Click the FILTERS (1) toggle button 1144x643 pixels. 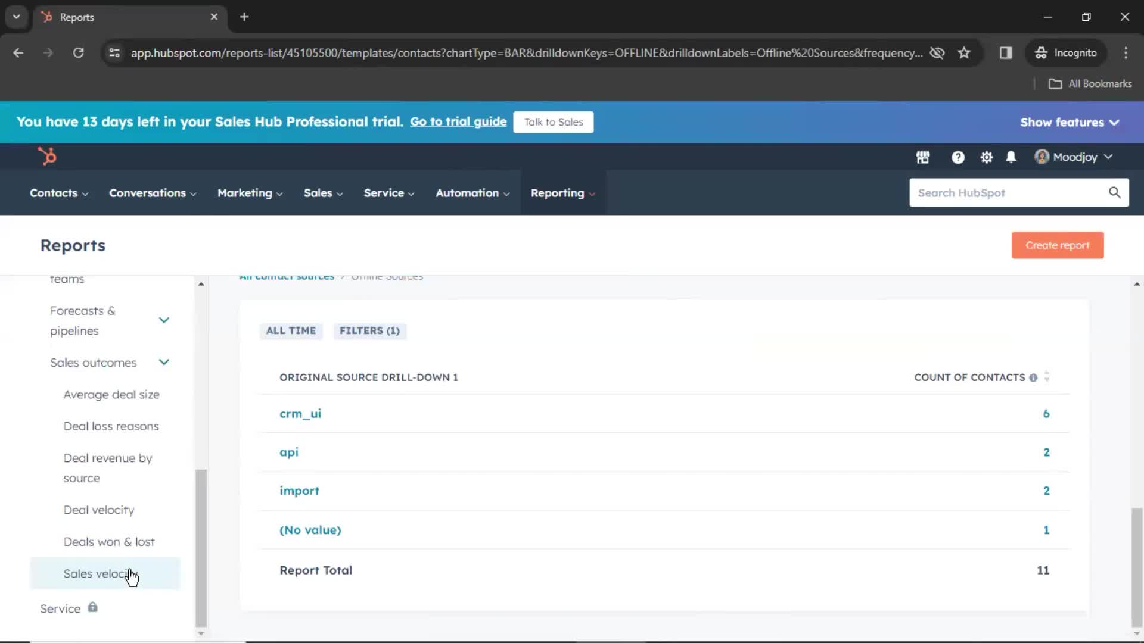[x=369, y=330]
